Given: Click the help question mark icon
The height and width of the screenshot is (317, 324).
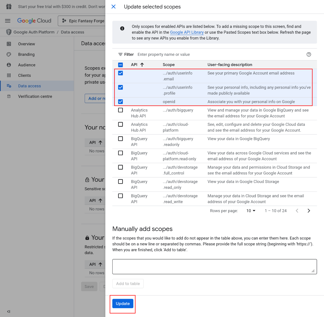Looking at the screenshot, I should pyautogui.click(x=309, y=54).
